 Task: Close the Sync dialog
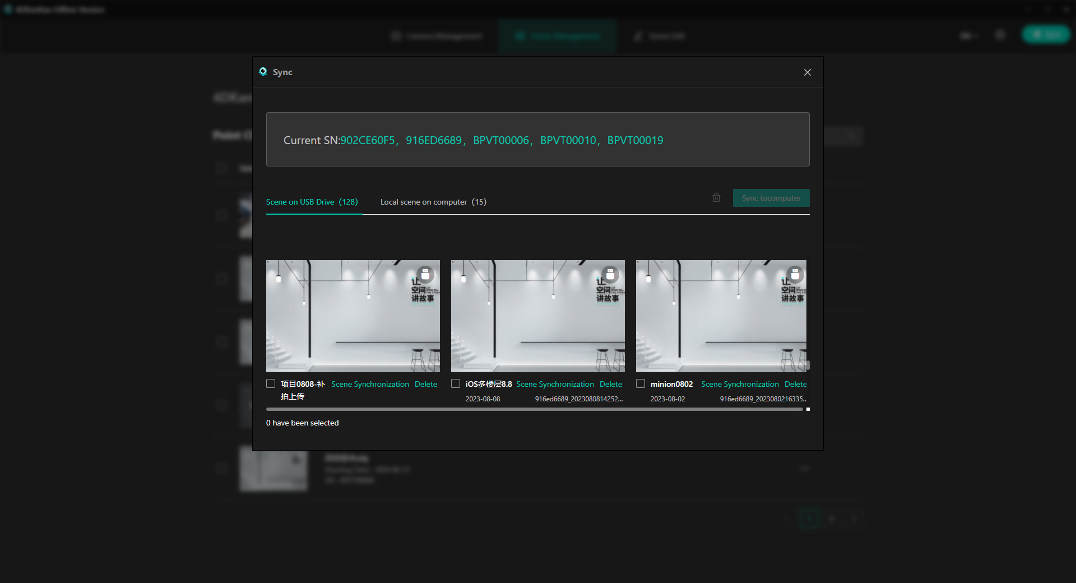point(808,72)
